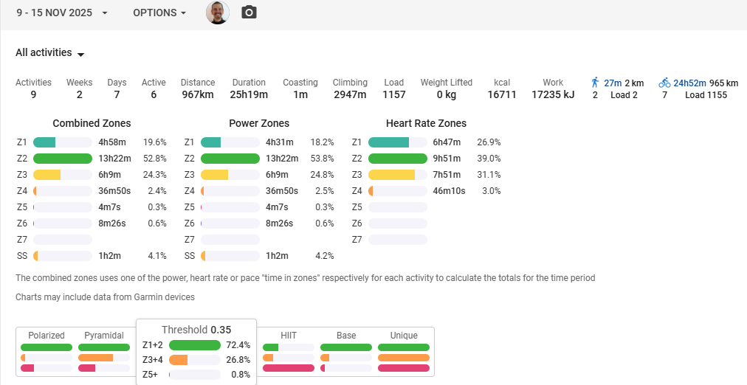The height and width of the screenshot is (385, 747).
Task: Open the user profile avatar
Action: (217, 13)
